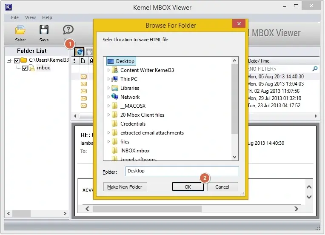Click email list scroll left arrow
Viewport: 325px width, 235px height.
[x=75, y=116]
